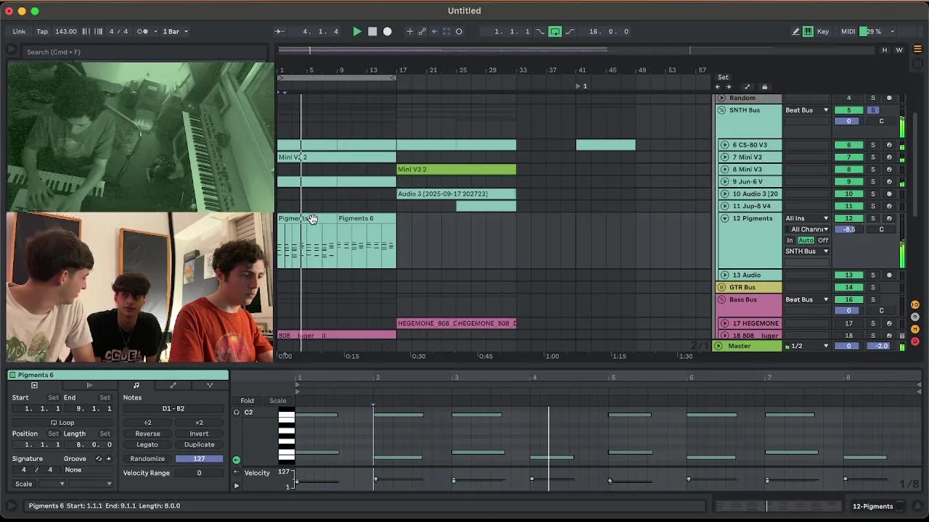Screen dimensions: 929x522
Task: Toggle the Automation Arm icon
Action: pyautogui.click(x=422, y=31)
